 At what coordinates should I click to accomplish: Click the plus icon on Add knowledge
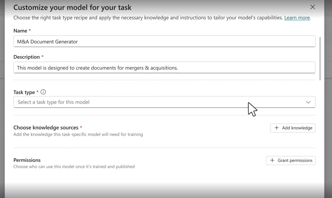click(x=276, y=128)
